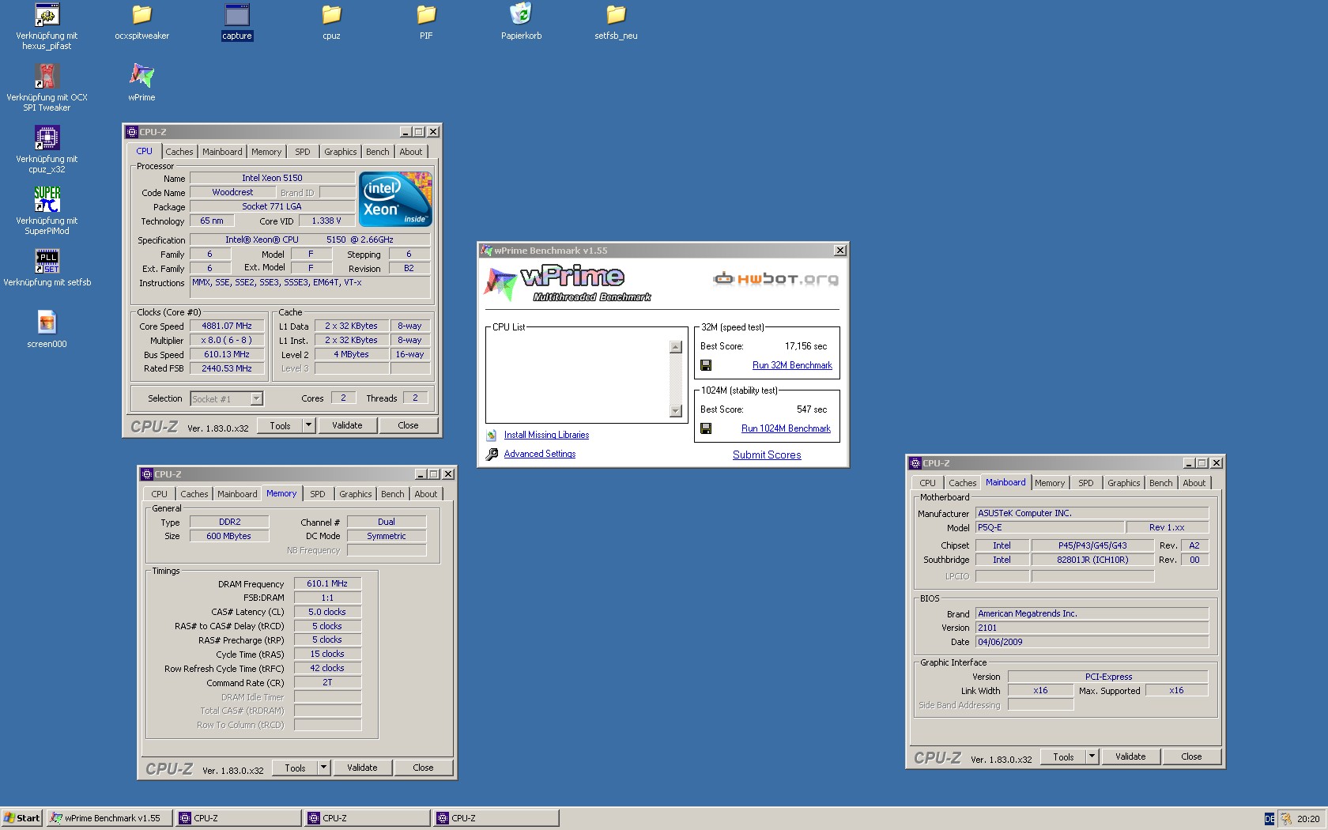Click CPU List scrollbar down arrow
Screen dimensions: 1328x830
[675, 410]
